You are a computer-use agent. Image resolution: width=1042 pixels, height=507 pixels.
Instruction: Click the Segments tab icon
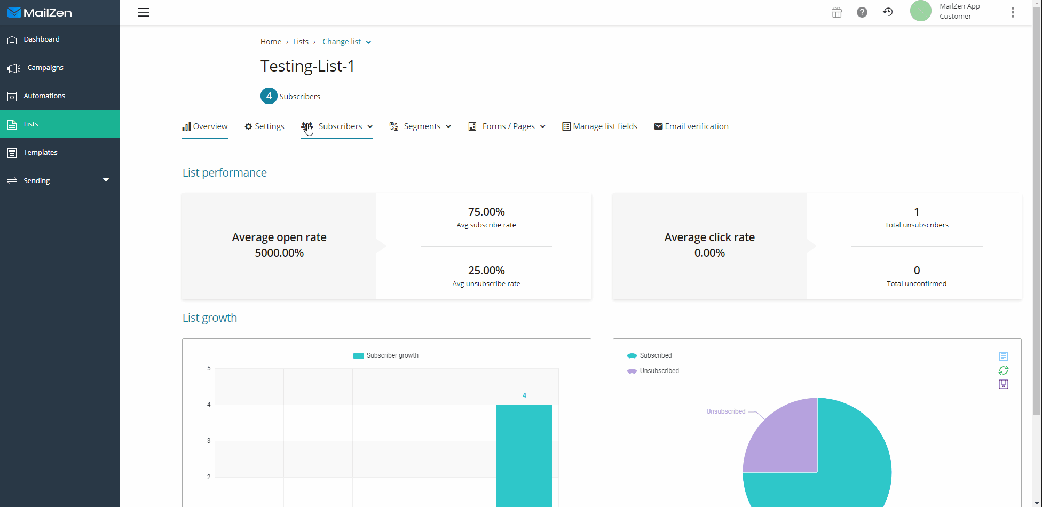(394, 126)
